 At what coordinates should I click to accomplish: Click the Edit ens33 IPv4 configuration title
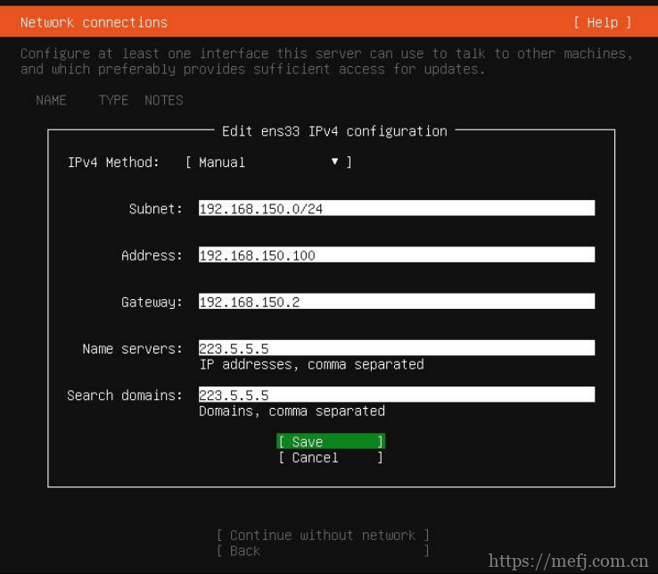pyautogui.click(x=334, y=131)
